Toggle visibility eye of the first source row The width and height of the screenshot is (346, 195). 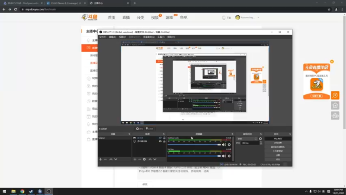[x=160, y=138]
